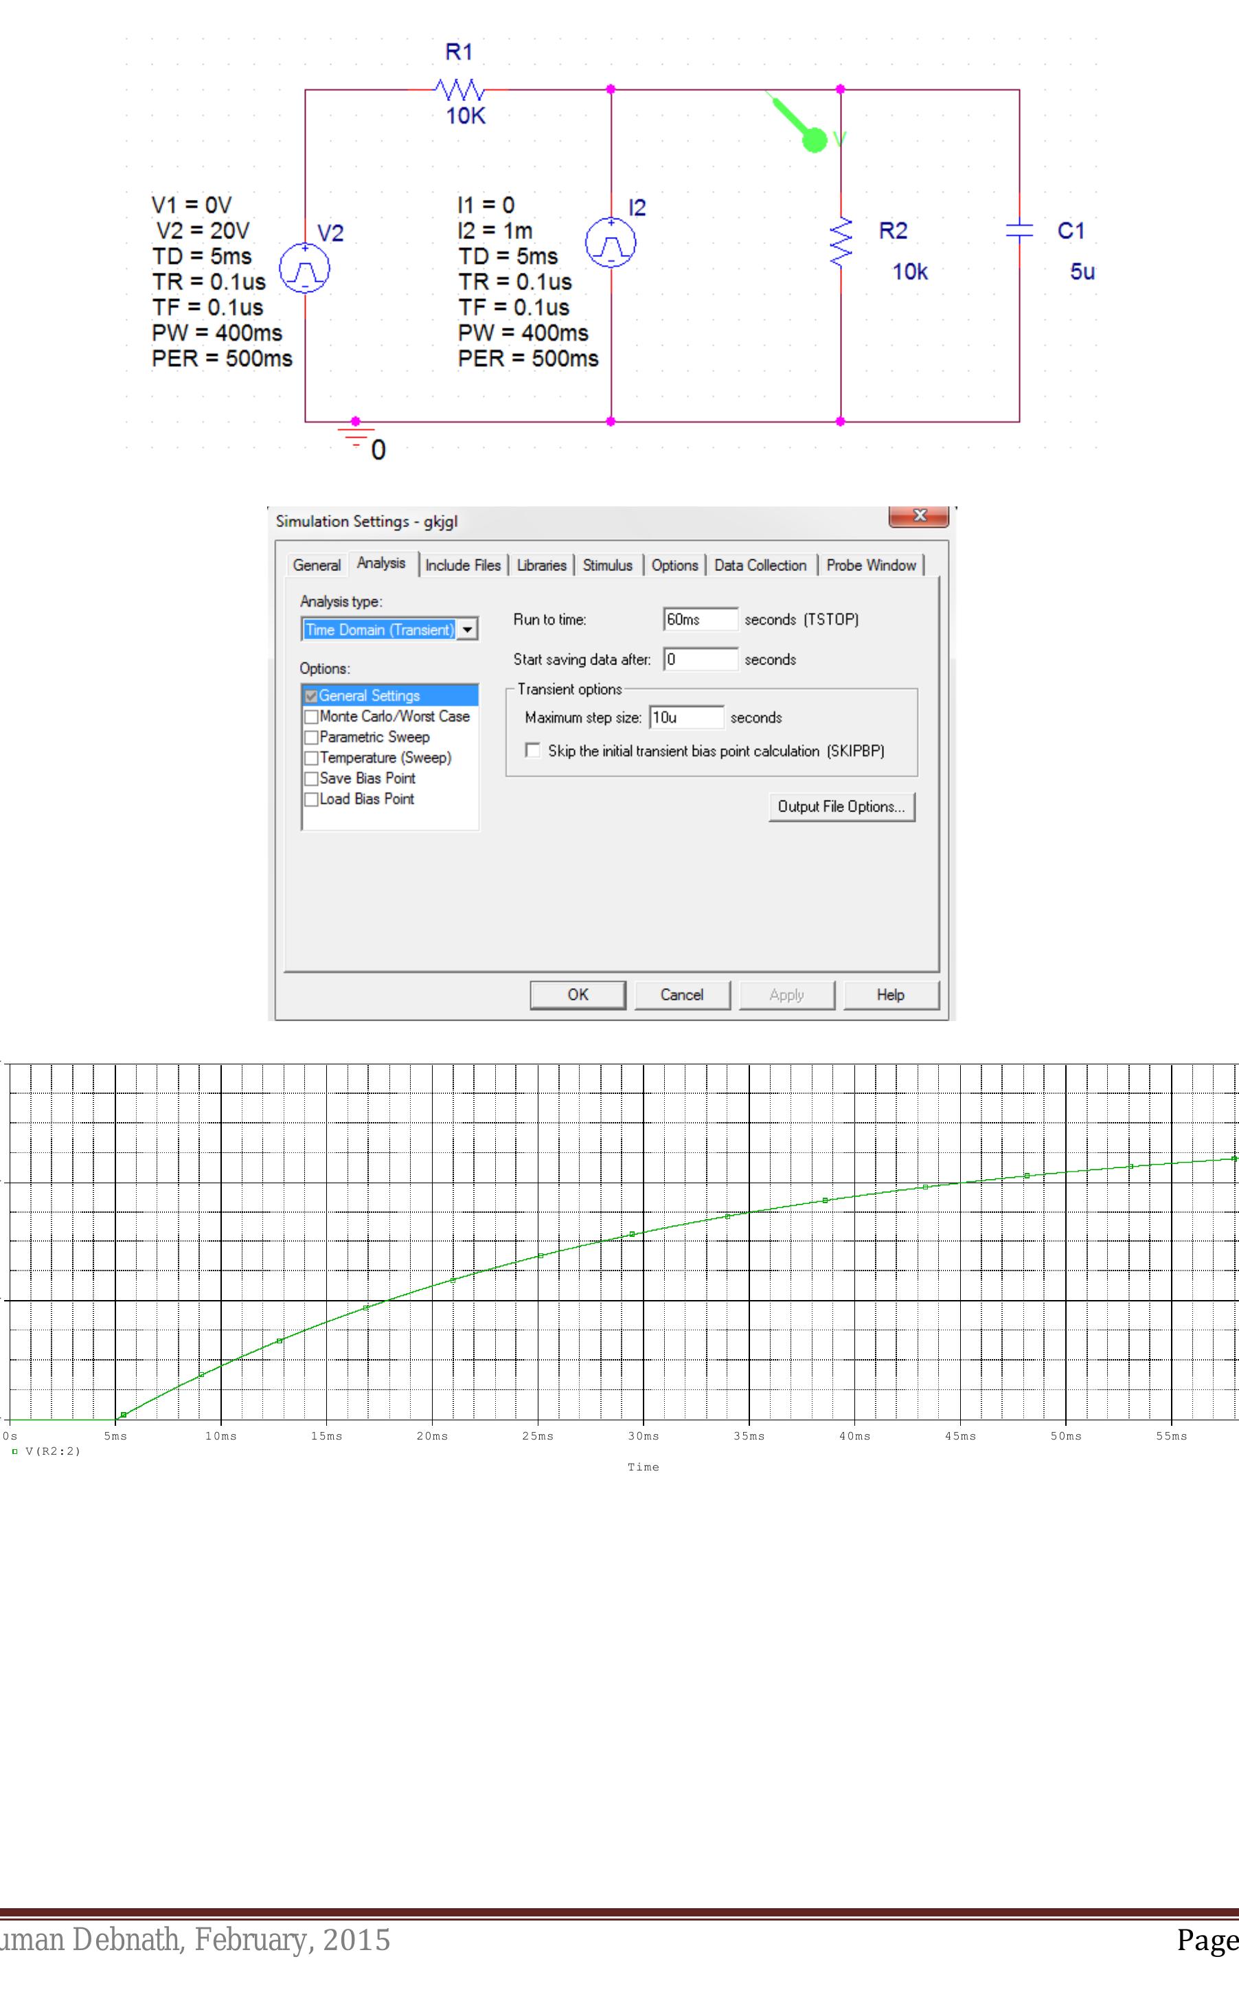Click the V2 pulse voltage source symbol
The height and width of the screenshot is (2003, 1239).
click(305, 268)
